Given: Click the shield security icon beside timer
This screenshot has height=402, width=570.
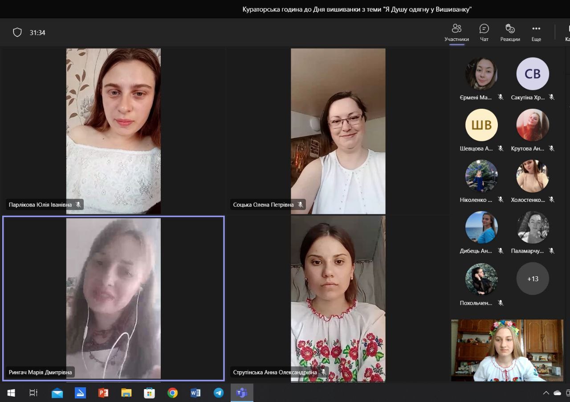Looking at the screenshot, I should pyautogui.click(x=17, y=33).
